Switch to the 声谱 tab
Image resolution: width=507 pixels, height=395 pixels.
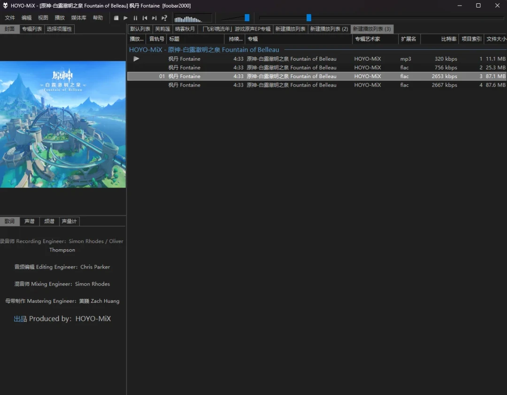point(30,221)
